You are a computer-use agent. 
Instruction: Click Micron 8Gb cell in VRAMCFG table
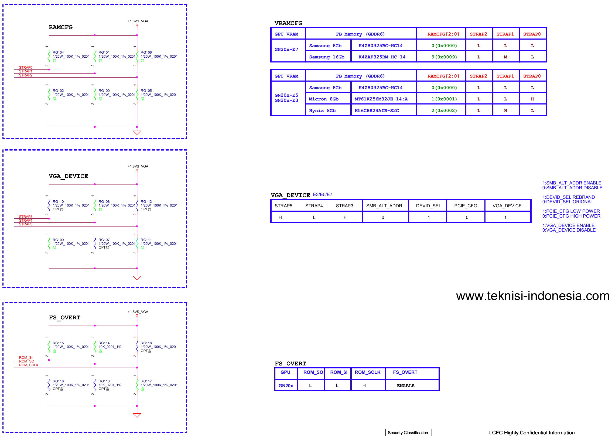[x=324, y=99]
